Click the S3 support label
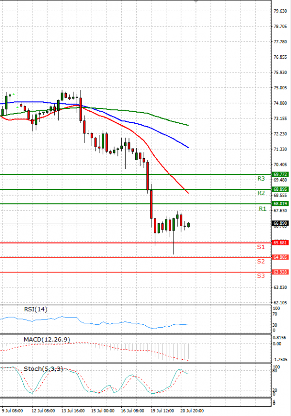This screenshot has height=416, width=291. tap(261, 276)
